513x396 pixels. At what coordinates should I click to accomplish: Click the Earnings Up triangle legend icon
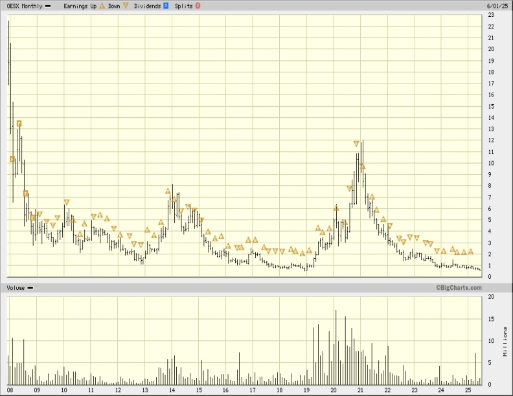(x=102, y=6)
